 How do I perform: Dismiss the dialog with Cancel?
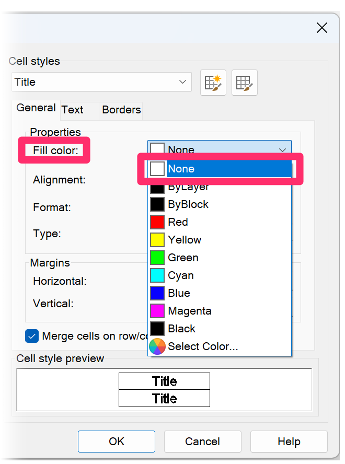tap(203, 442)
